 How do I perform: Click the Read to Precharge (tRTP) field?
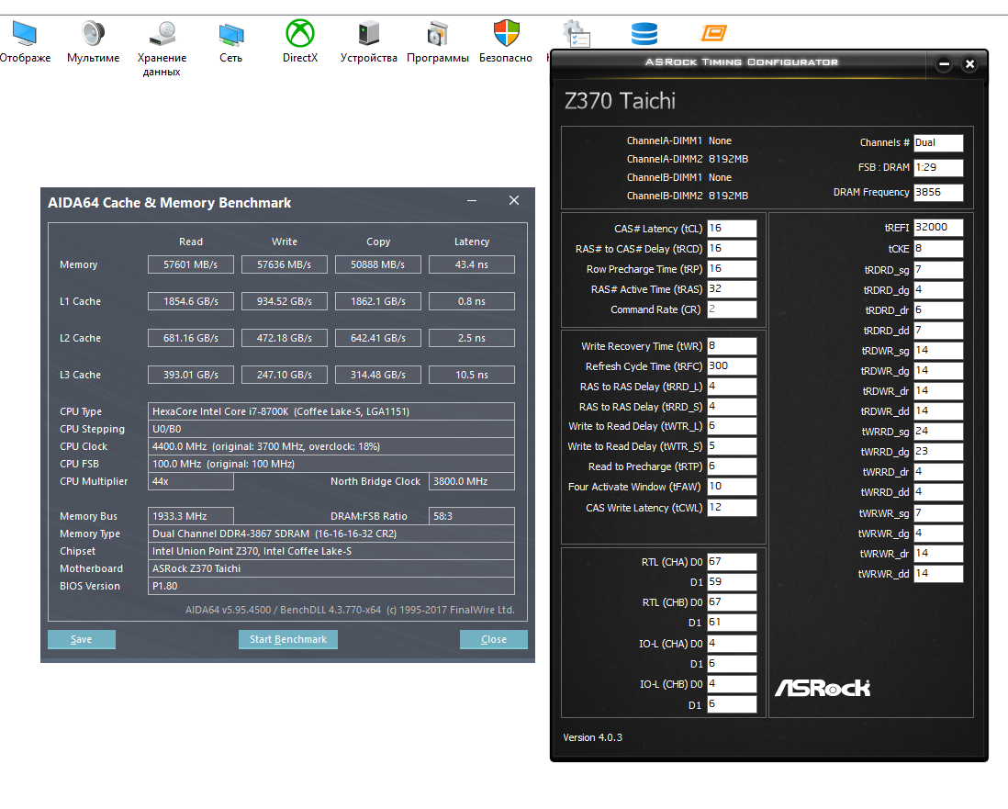732,466
